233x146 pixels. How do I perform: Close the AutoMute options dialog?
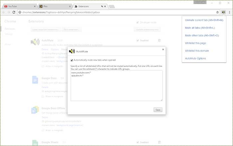[163, 49]
